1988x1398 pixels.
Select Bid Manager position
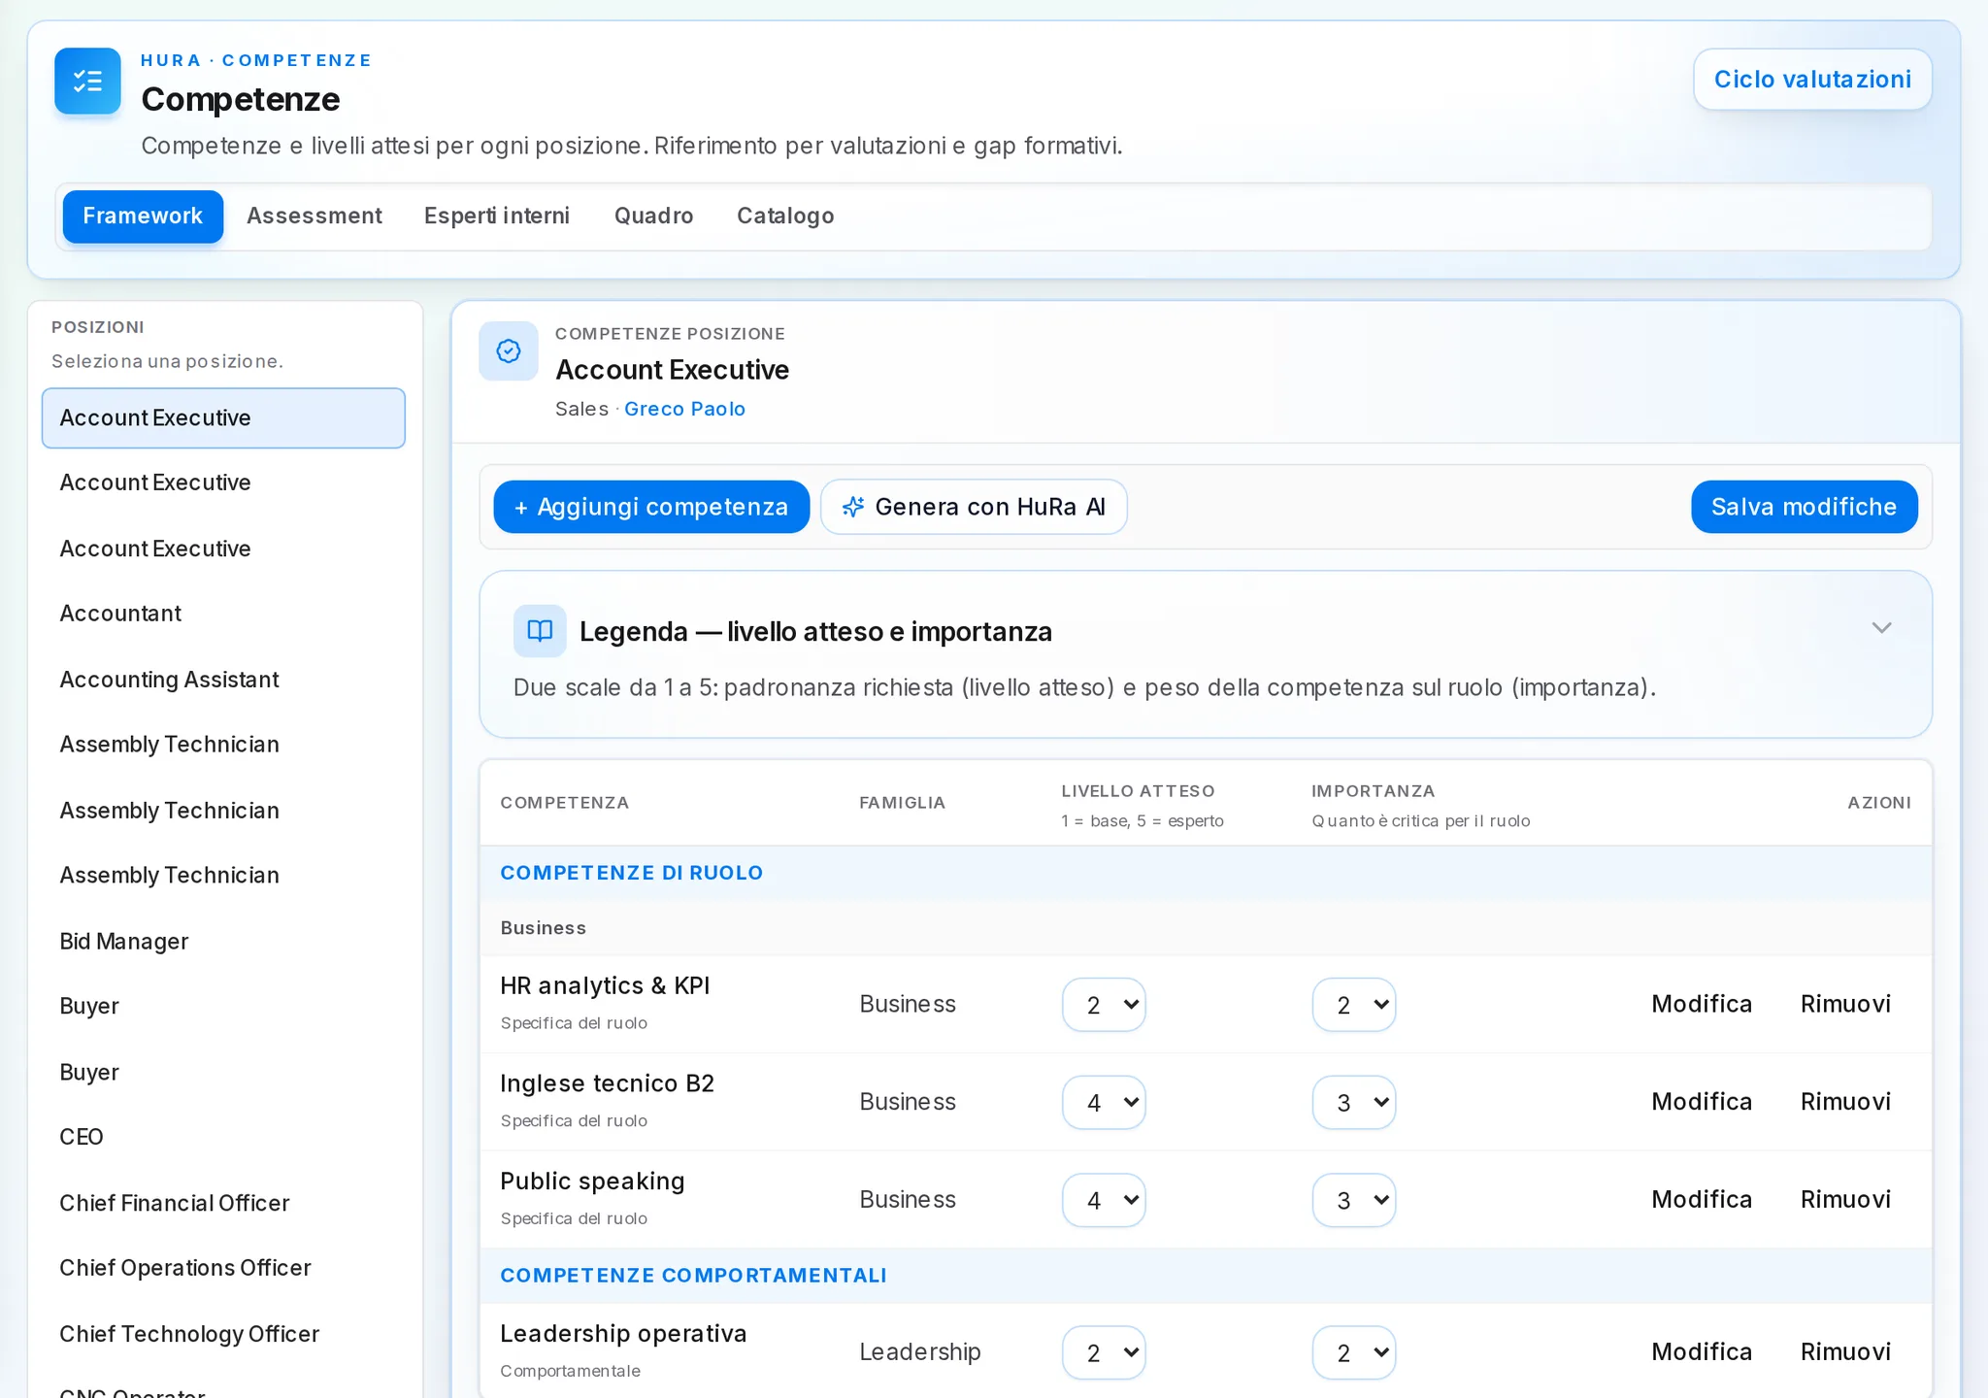pyautogui.click(x=223, y=942)
